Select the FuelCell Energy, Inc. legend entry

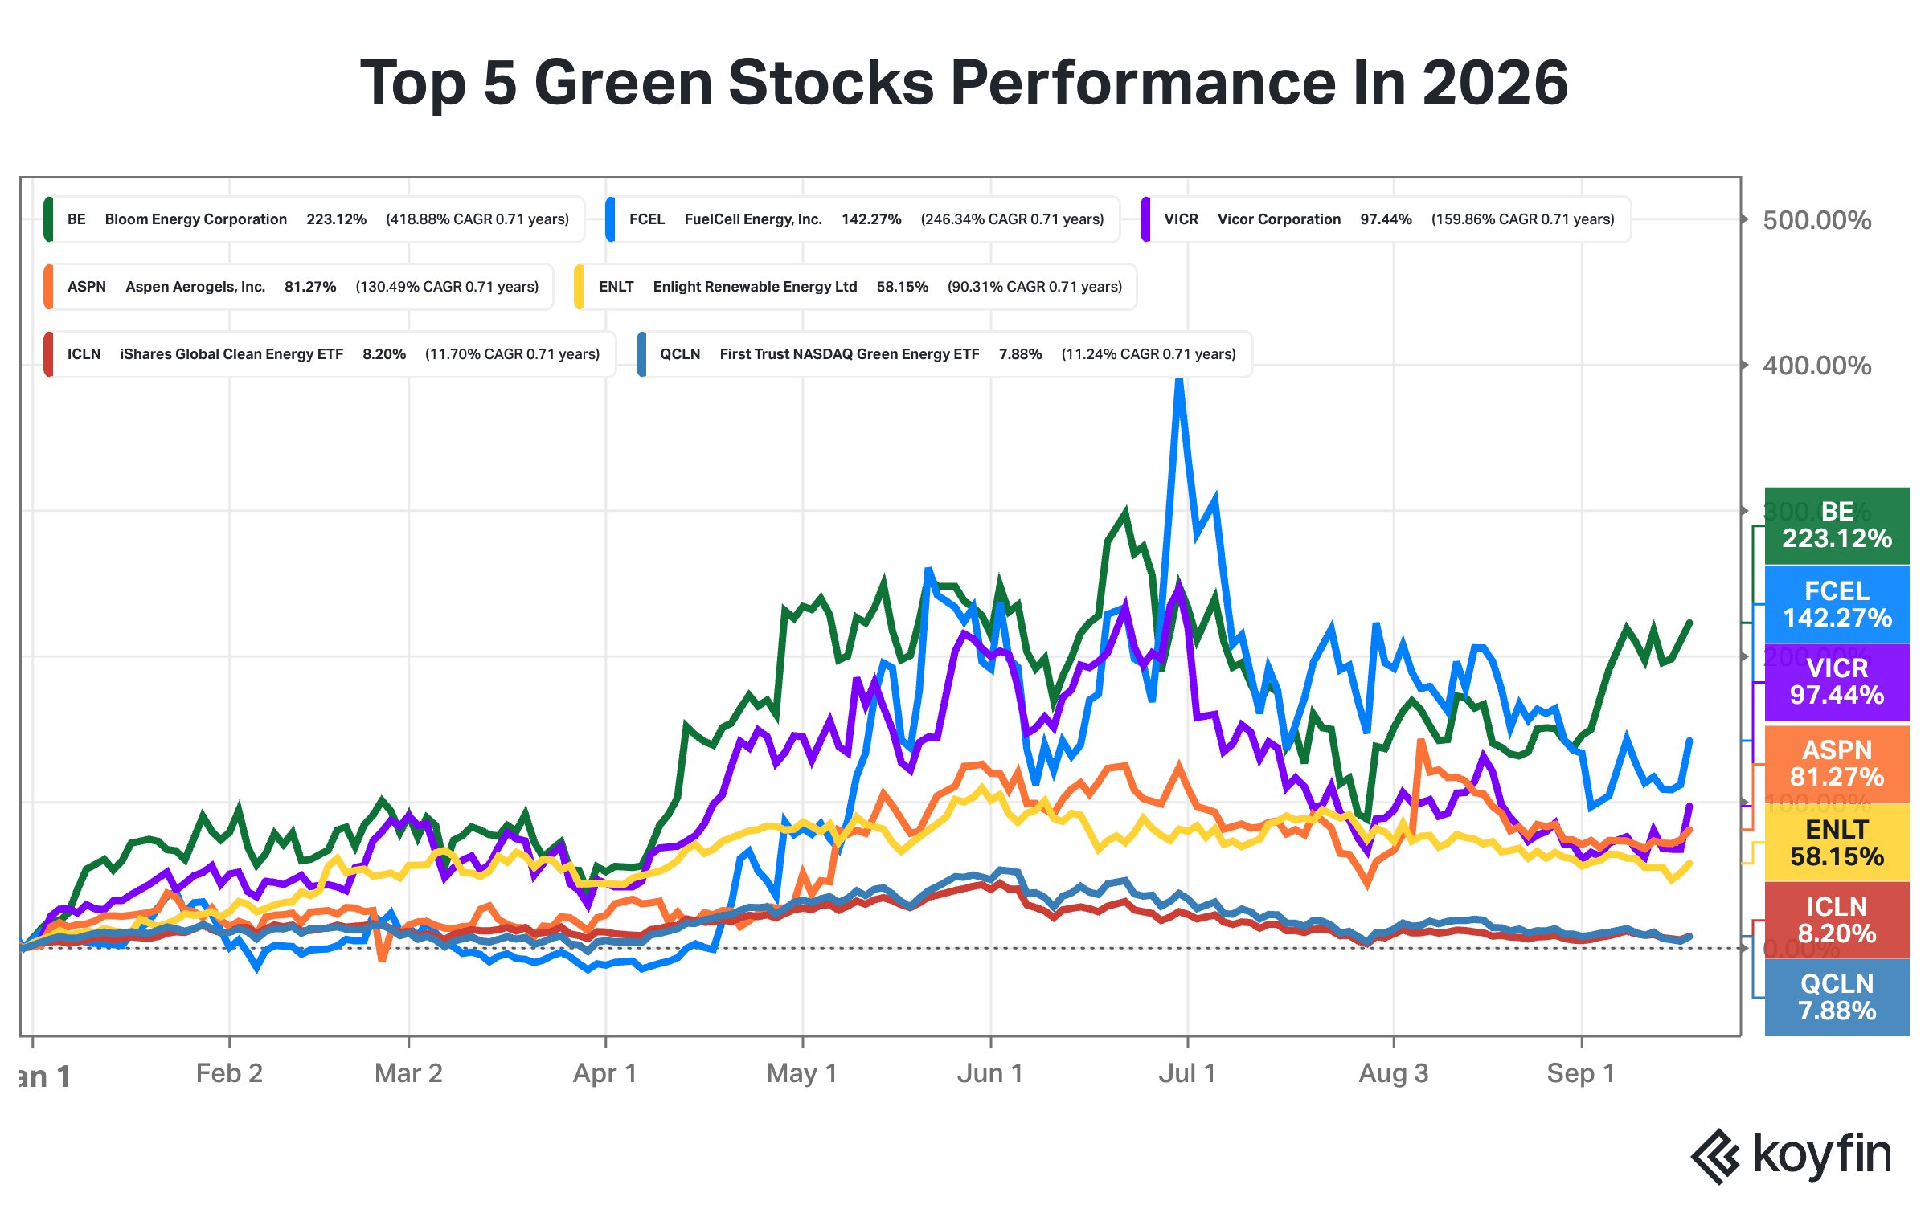pos(862,219)
